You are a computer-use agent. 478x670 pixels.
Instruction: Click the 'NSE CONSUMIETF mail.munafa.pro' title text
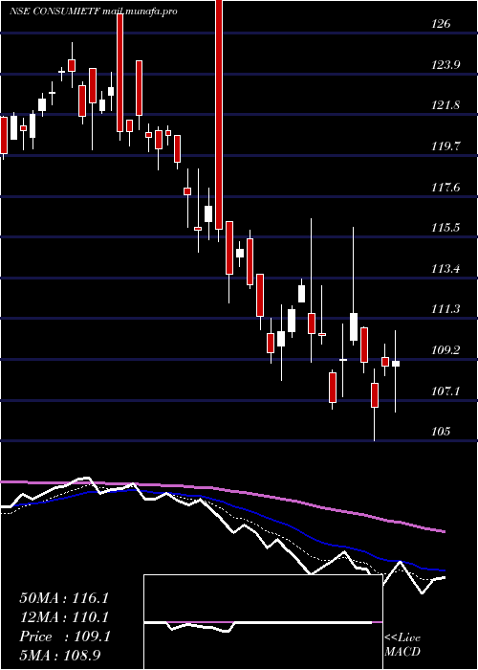[94, 11]
